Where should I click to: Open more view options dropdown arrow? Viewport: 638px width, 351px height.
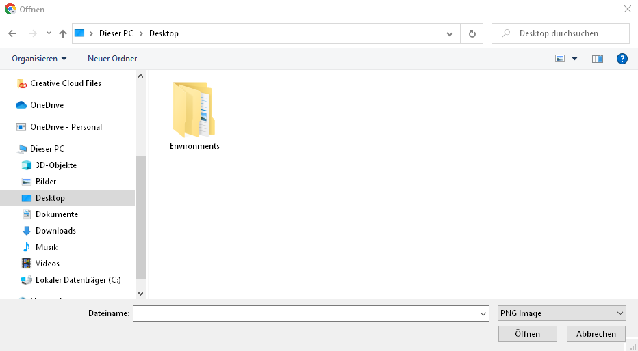tap(574, 59)
